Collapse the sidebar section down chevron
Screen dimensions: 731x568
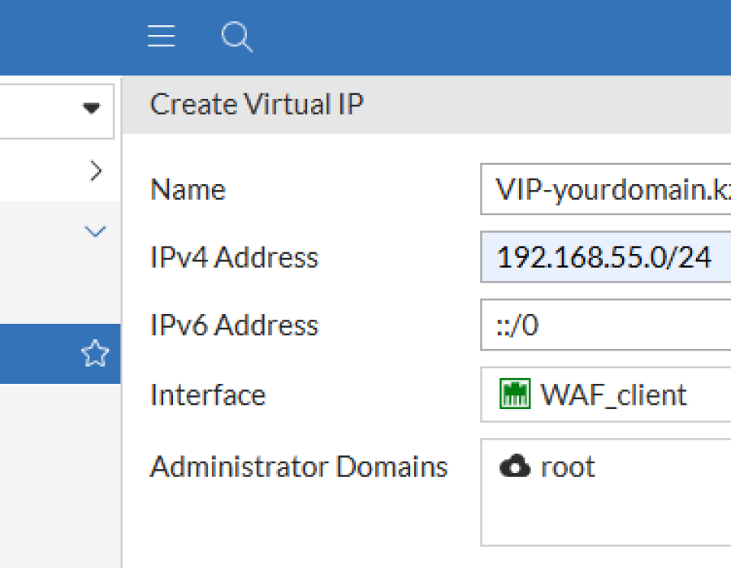pos(95,231)
